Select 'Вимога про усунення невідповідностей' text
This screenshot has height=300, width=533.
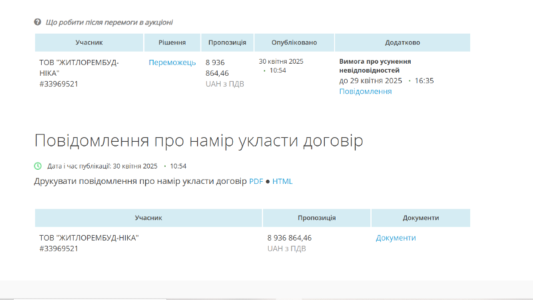375,65
